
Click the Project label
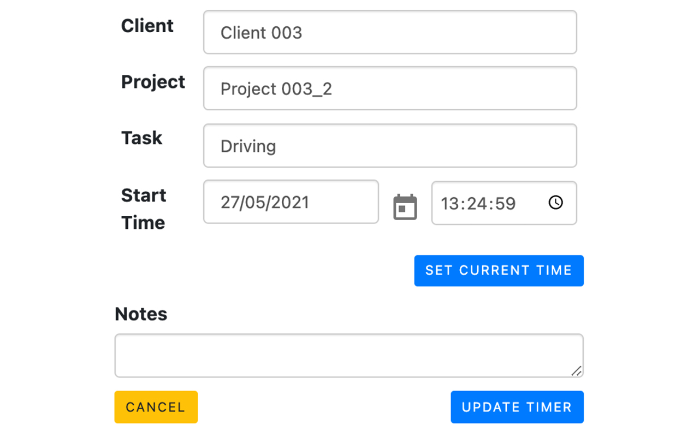pos(153,82)
